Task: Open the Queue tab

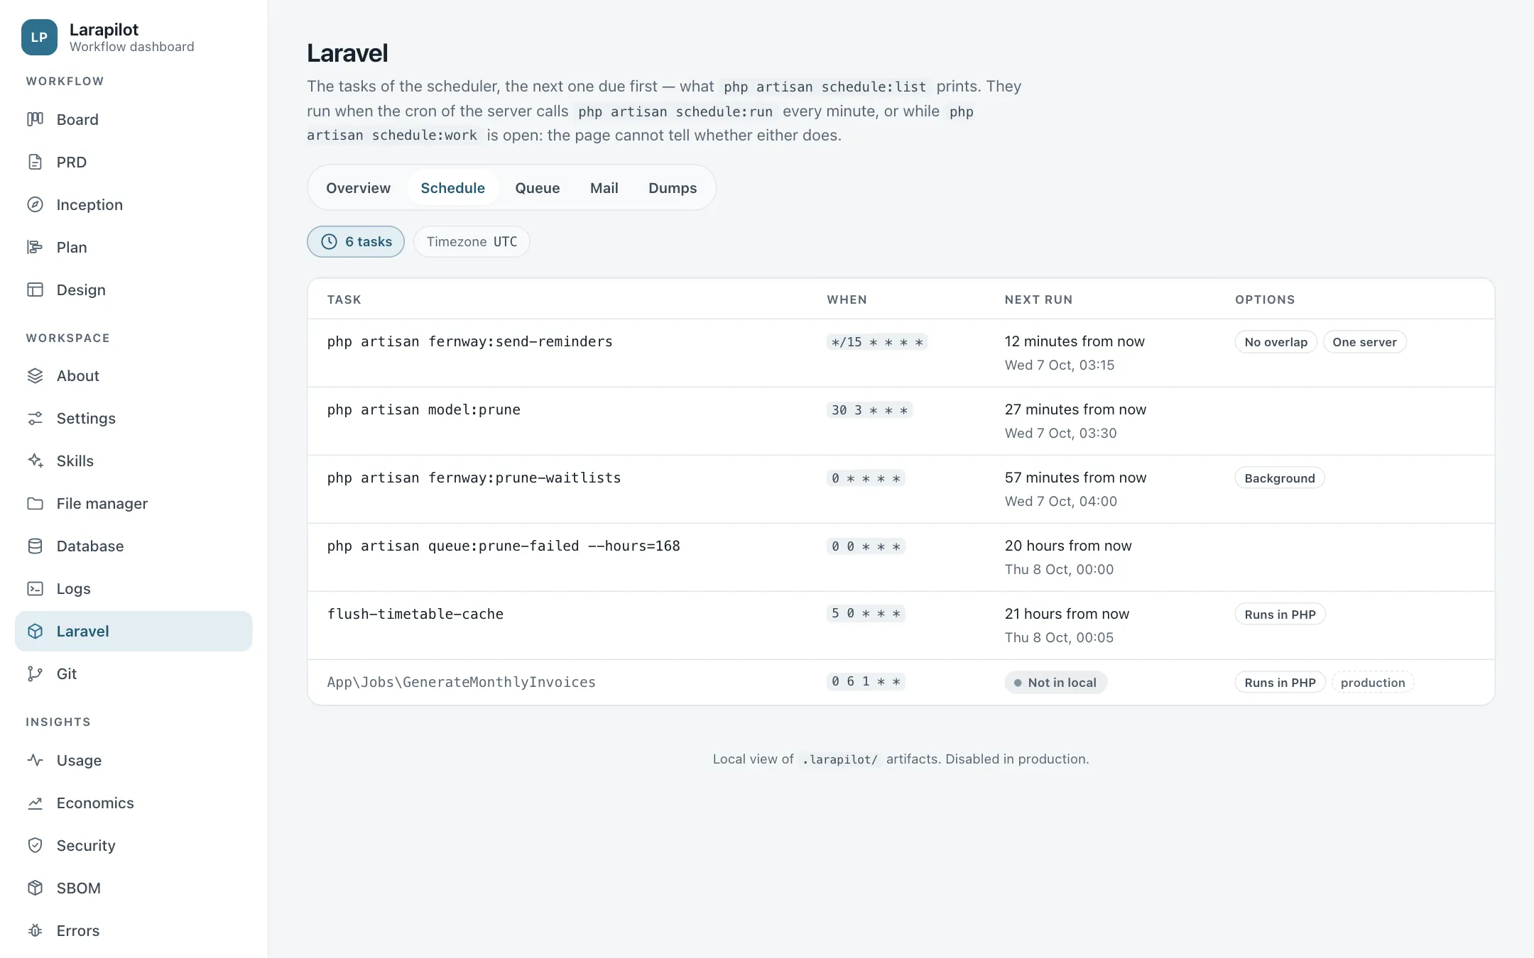Action: [537, 188]
